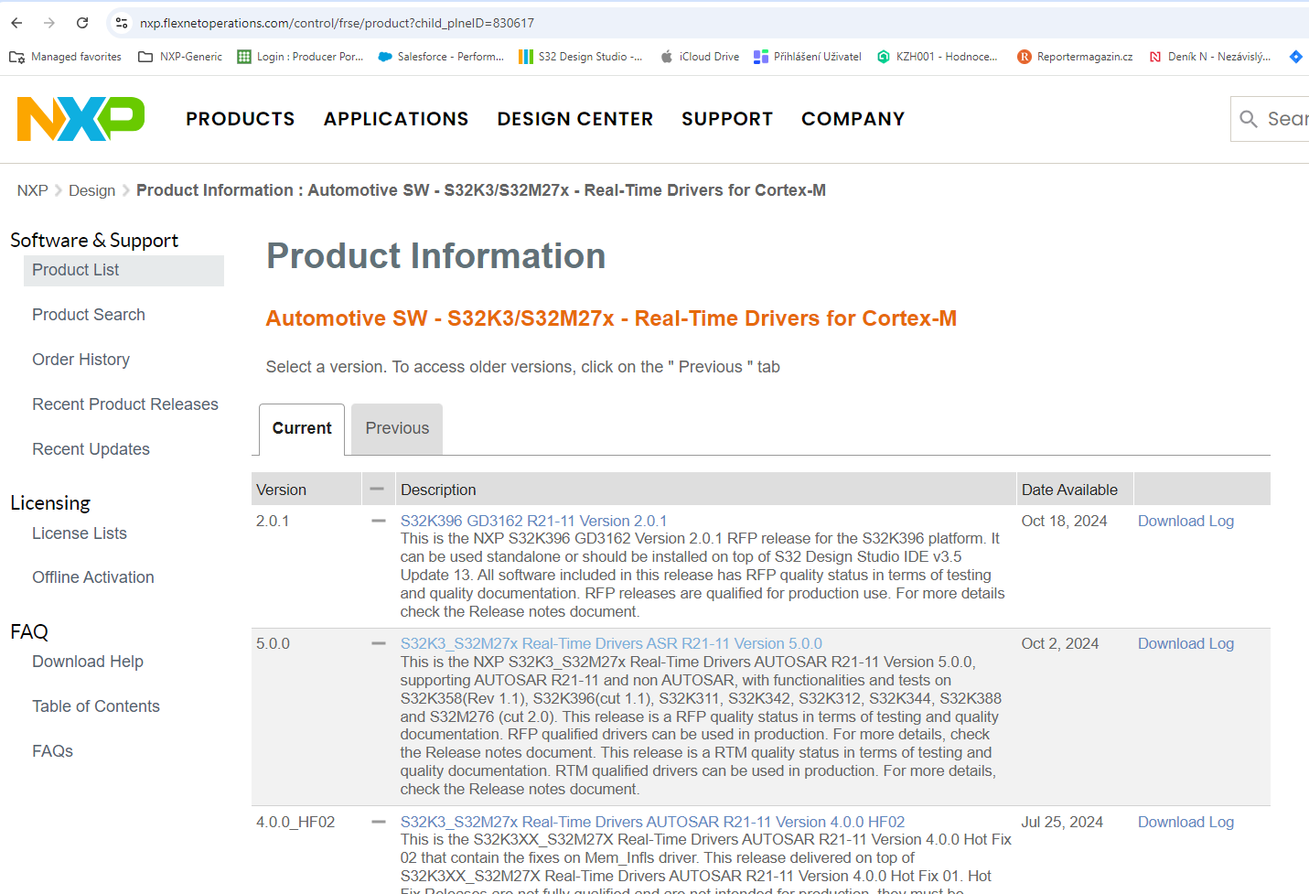Screen dimensions: 1309x894
Task: Click Download Log for version 2.0.1
Action: (1186, 521)
